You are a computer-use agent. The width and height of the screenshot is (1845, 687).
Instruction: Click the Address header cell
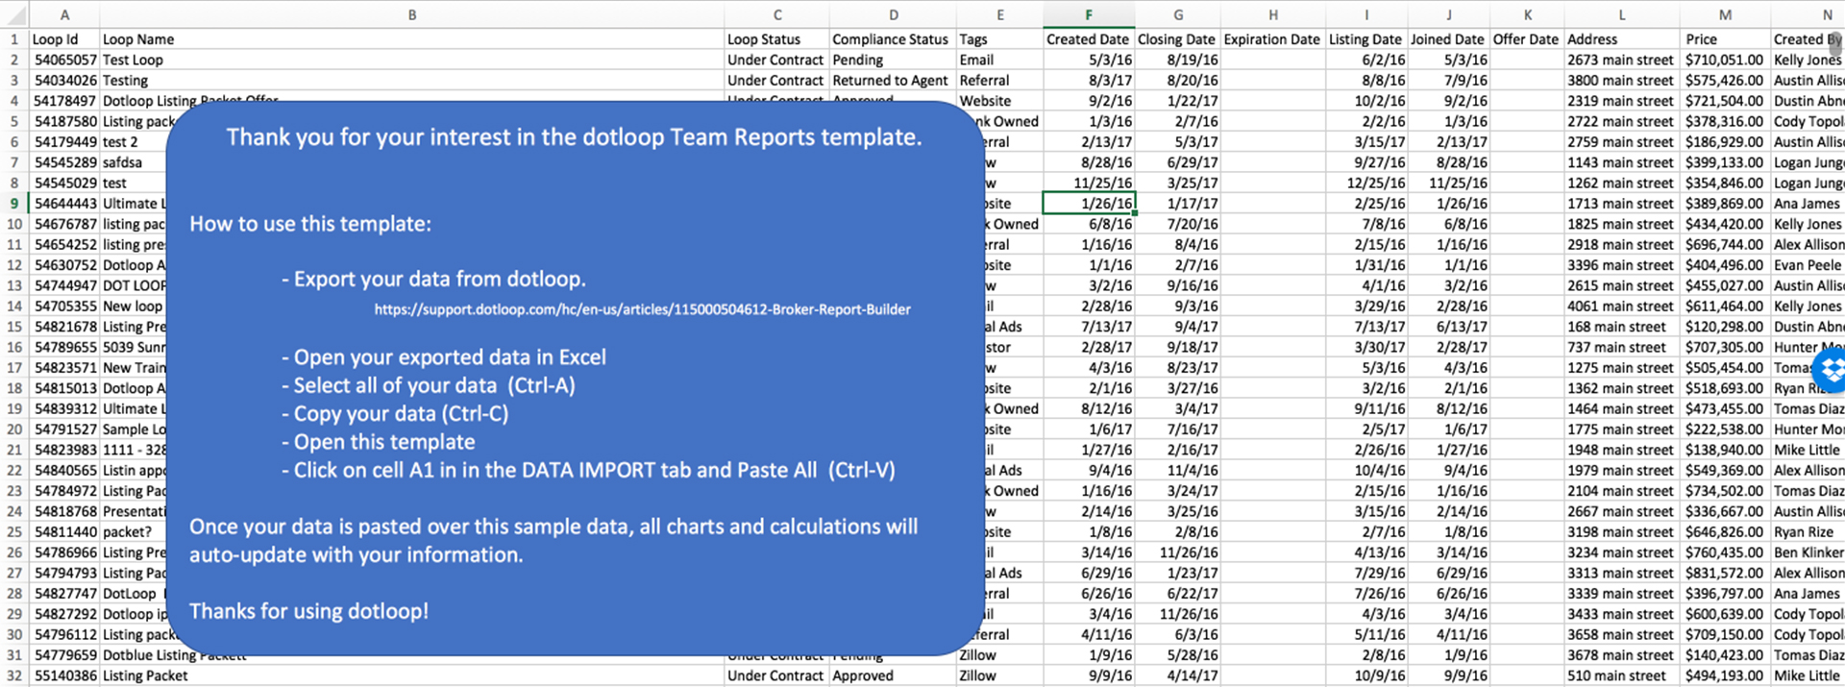(x=1622, y=39)
